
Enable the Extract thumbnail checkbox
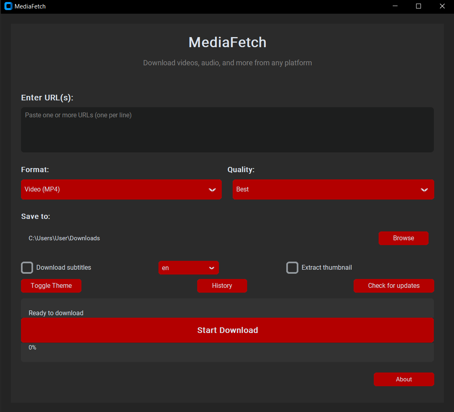(292, 267)
